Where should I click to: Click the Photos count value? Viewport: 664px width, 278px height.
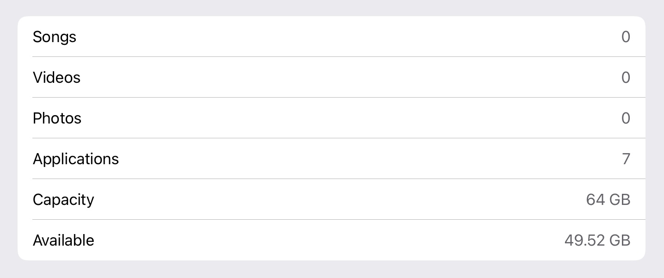click(x=626, y=118)
